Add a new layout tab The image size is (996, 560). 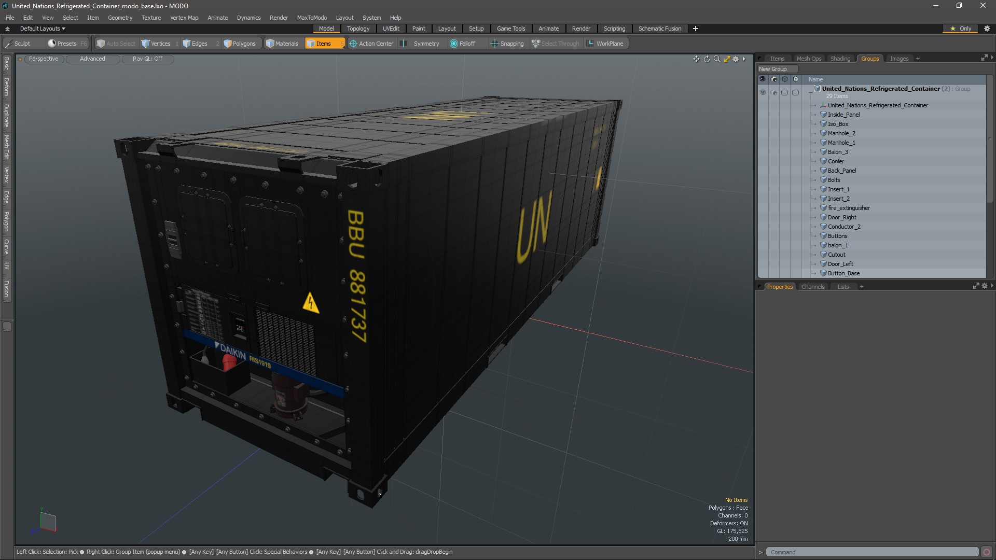point(696,29)
